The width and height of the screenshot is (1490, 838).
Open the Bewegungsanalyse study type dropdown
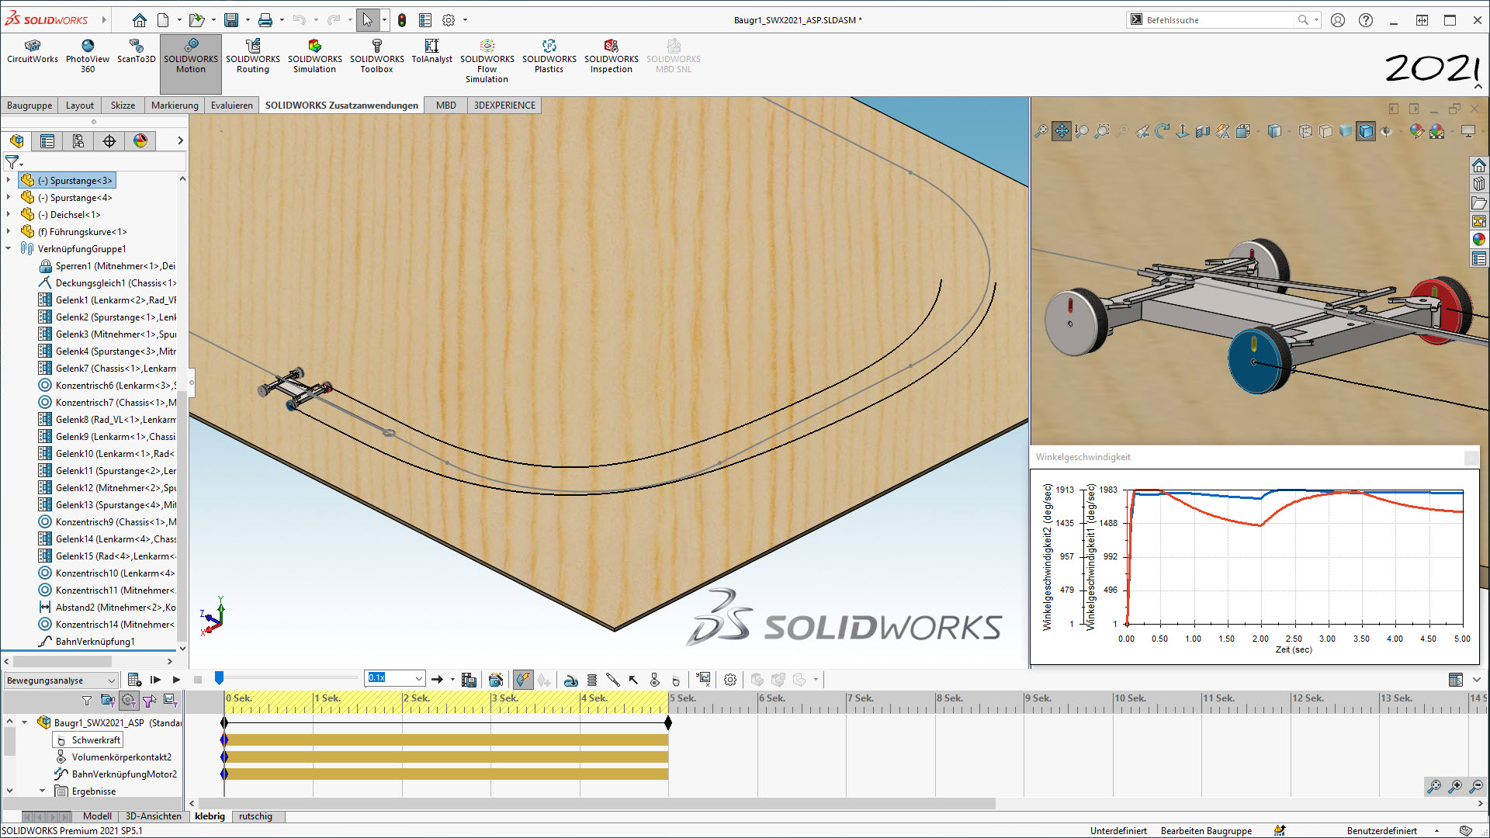click(61, 680)
